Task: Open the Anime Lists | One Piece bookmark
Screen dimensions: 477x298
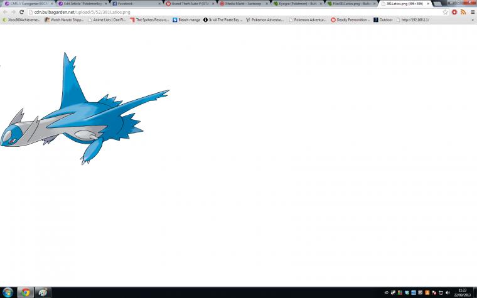Action: 107,20
